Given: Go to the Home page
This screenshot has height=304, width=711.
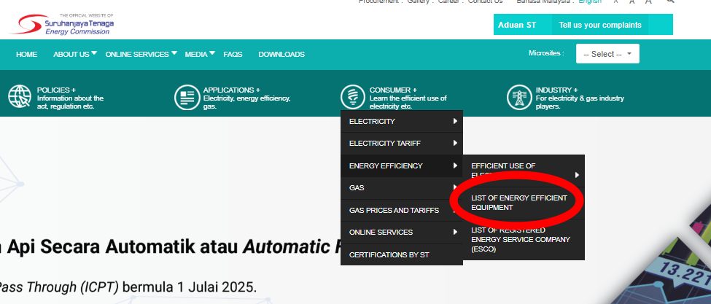Looking at the screenshot, I should [26, 55].
